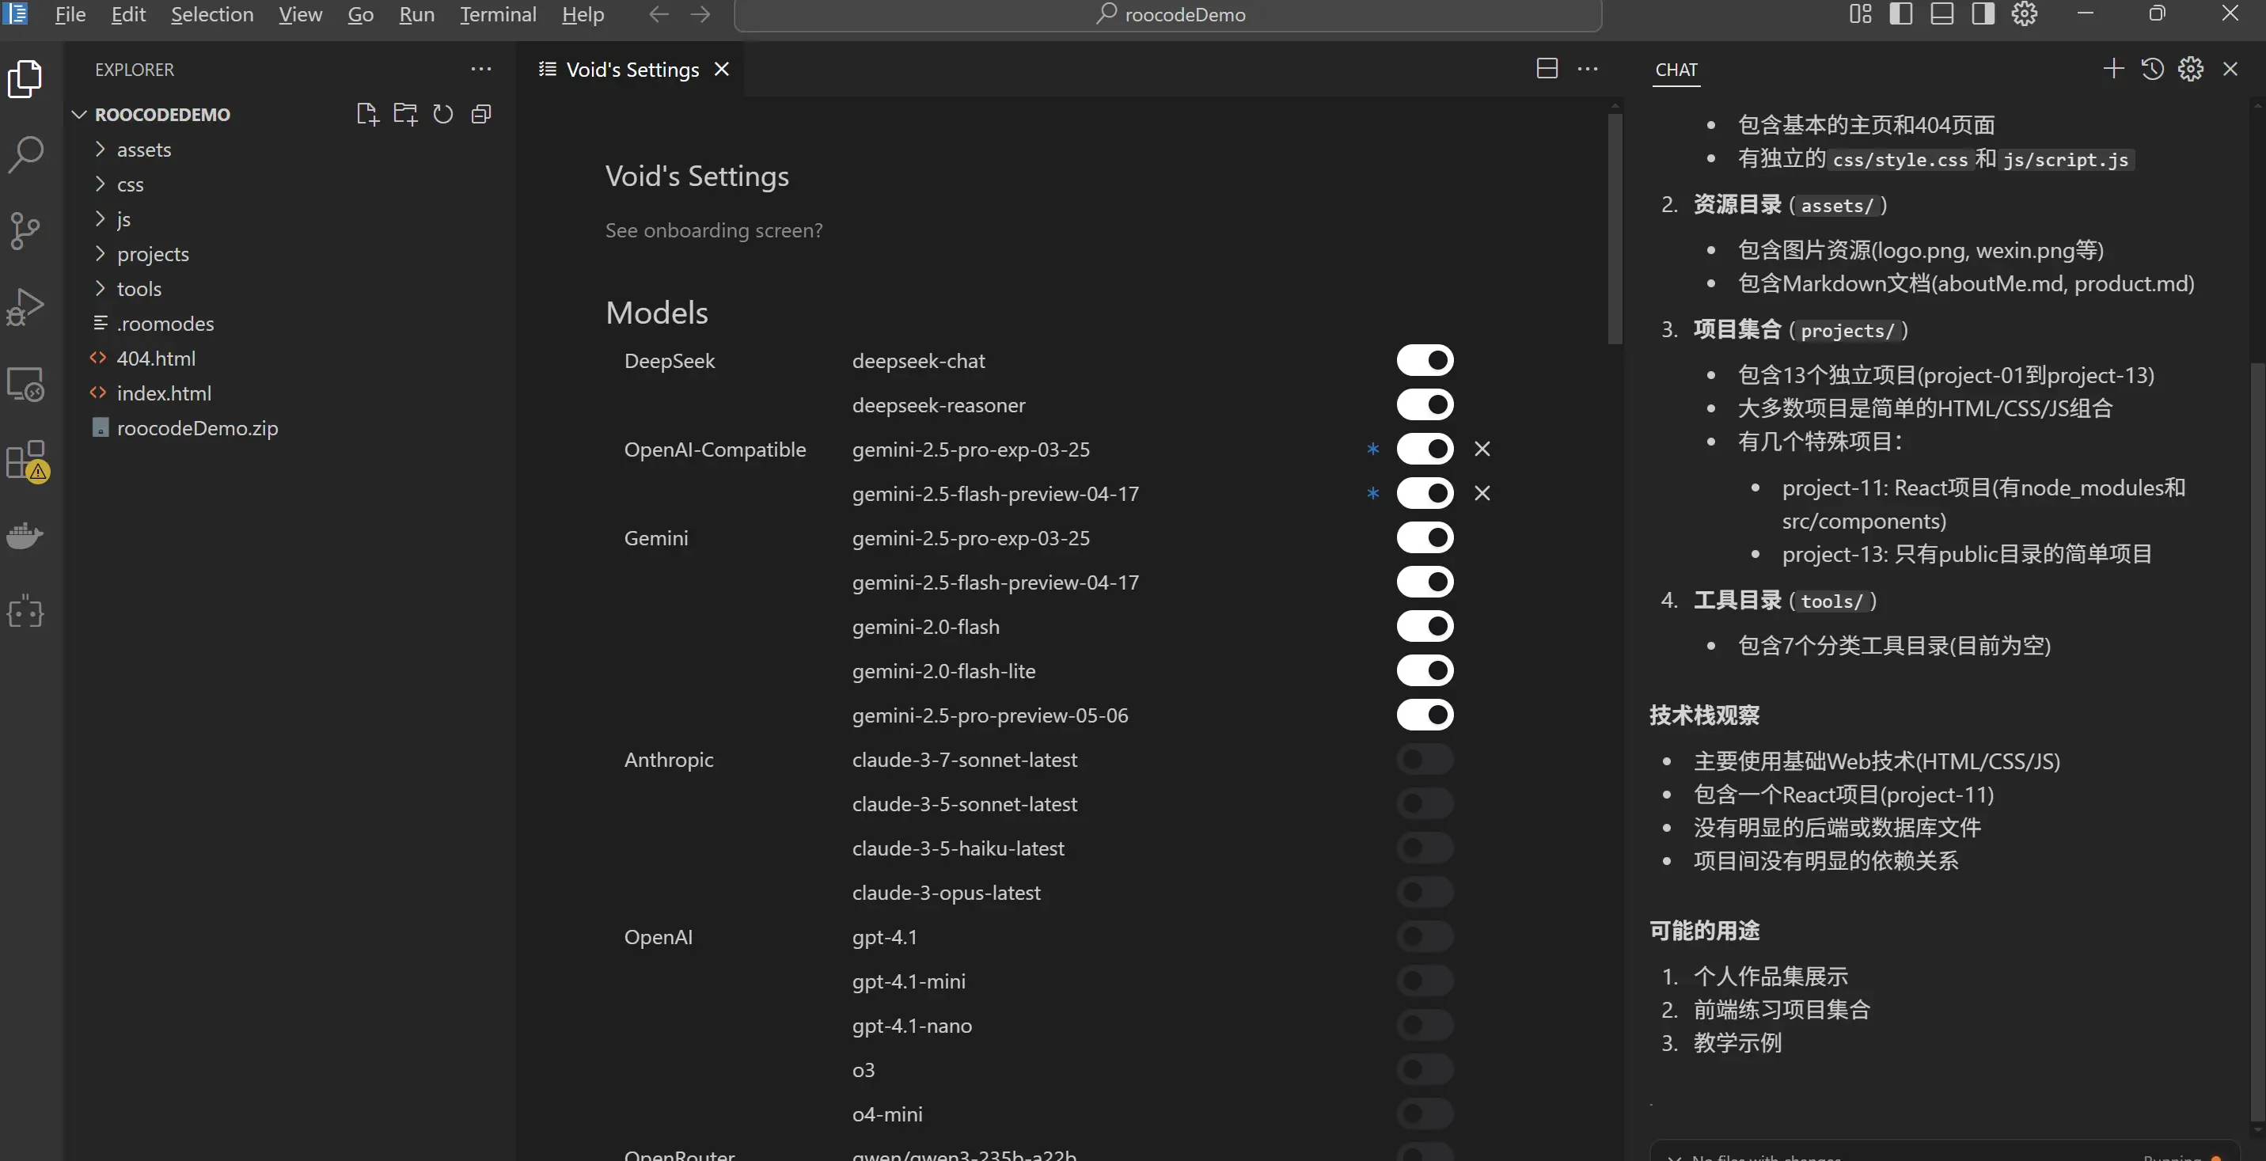
Task: Expand the tools folder
Action: tap(100, 289)
